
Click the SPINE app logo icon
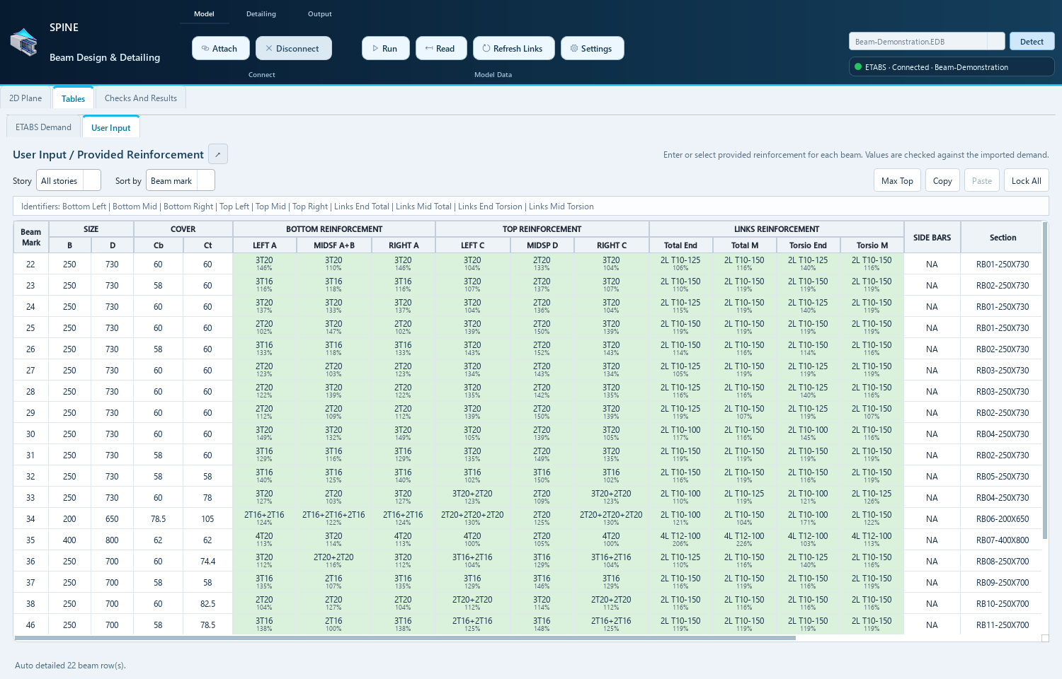(x=23, y=42)
